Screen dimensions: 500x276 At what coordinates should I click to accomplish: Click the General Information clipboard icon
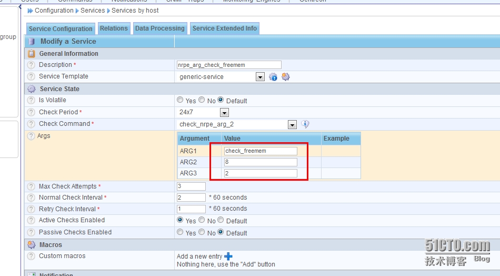pyautogui.click(x=31, y=54)
